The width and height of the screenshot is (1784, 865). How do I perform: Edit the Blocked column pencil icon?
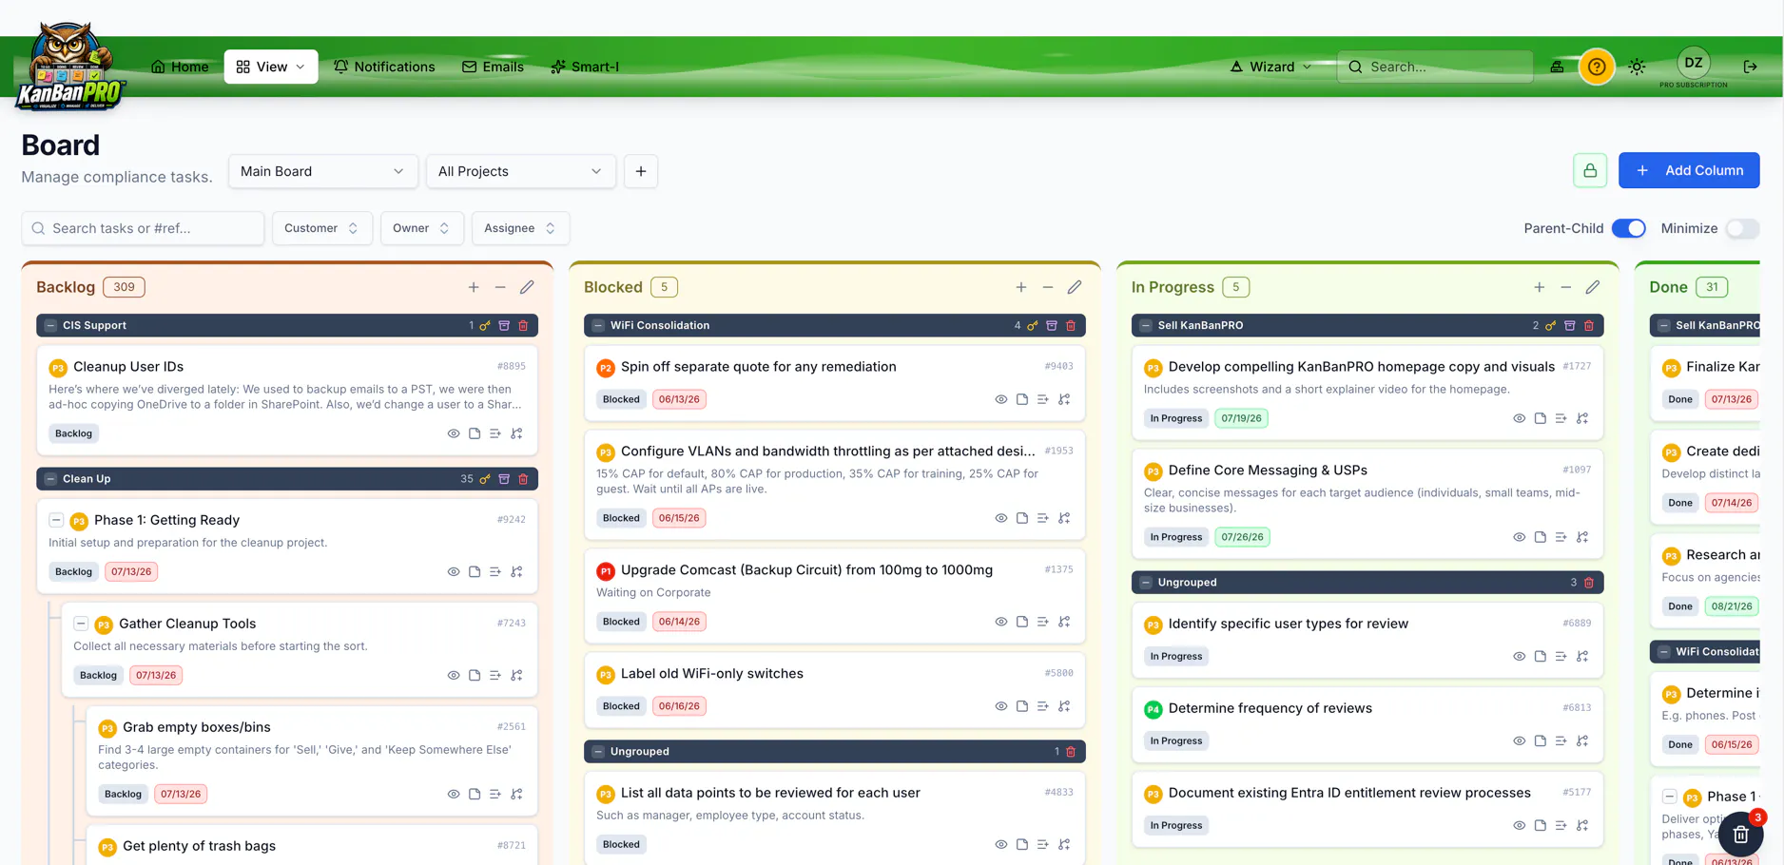1075,287
